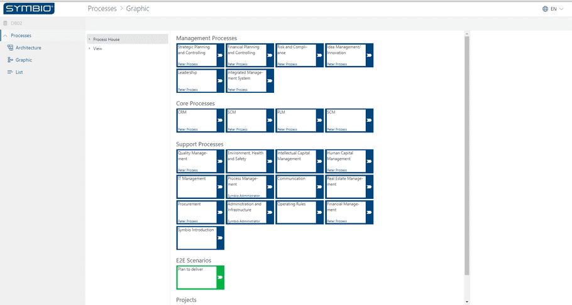Viewport: 572px width, 305px height.
Task: Click arrow on Communication tile
Action: tap(319, 187)
